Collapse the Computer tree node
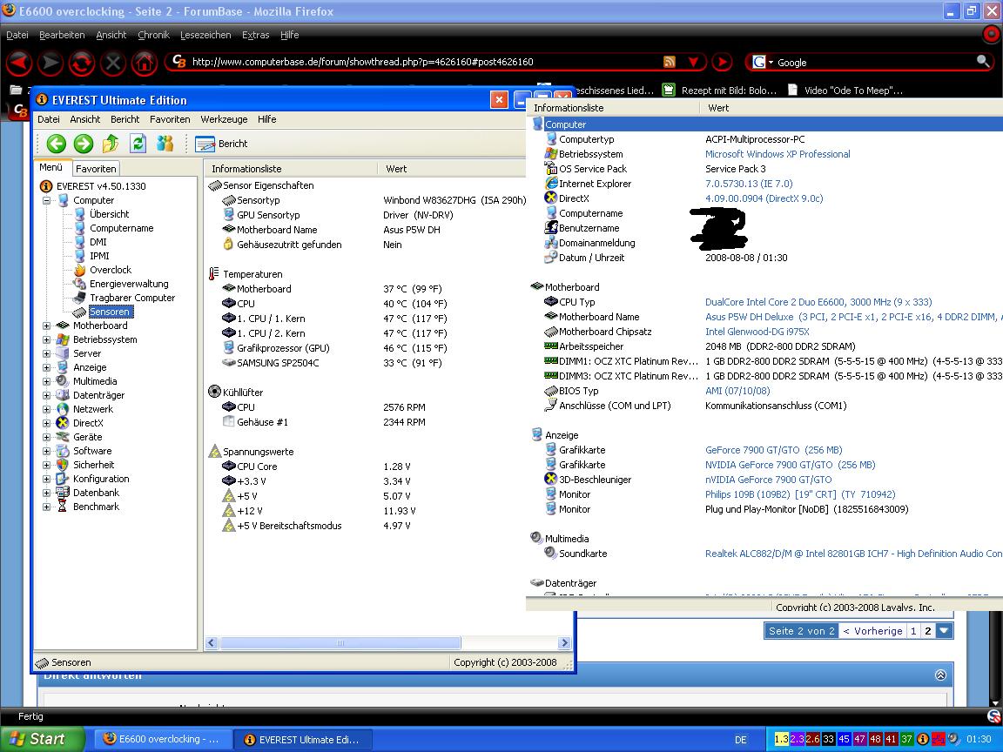This screenshot has width=1003, height=752. [47, 200]
